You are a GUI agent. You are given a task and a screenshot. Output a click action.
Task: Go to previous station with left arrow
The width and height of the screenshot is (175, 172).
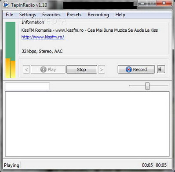(x=26, y=69)
